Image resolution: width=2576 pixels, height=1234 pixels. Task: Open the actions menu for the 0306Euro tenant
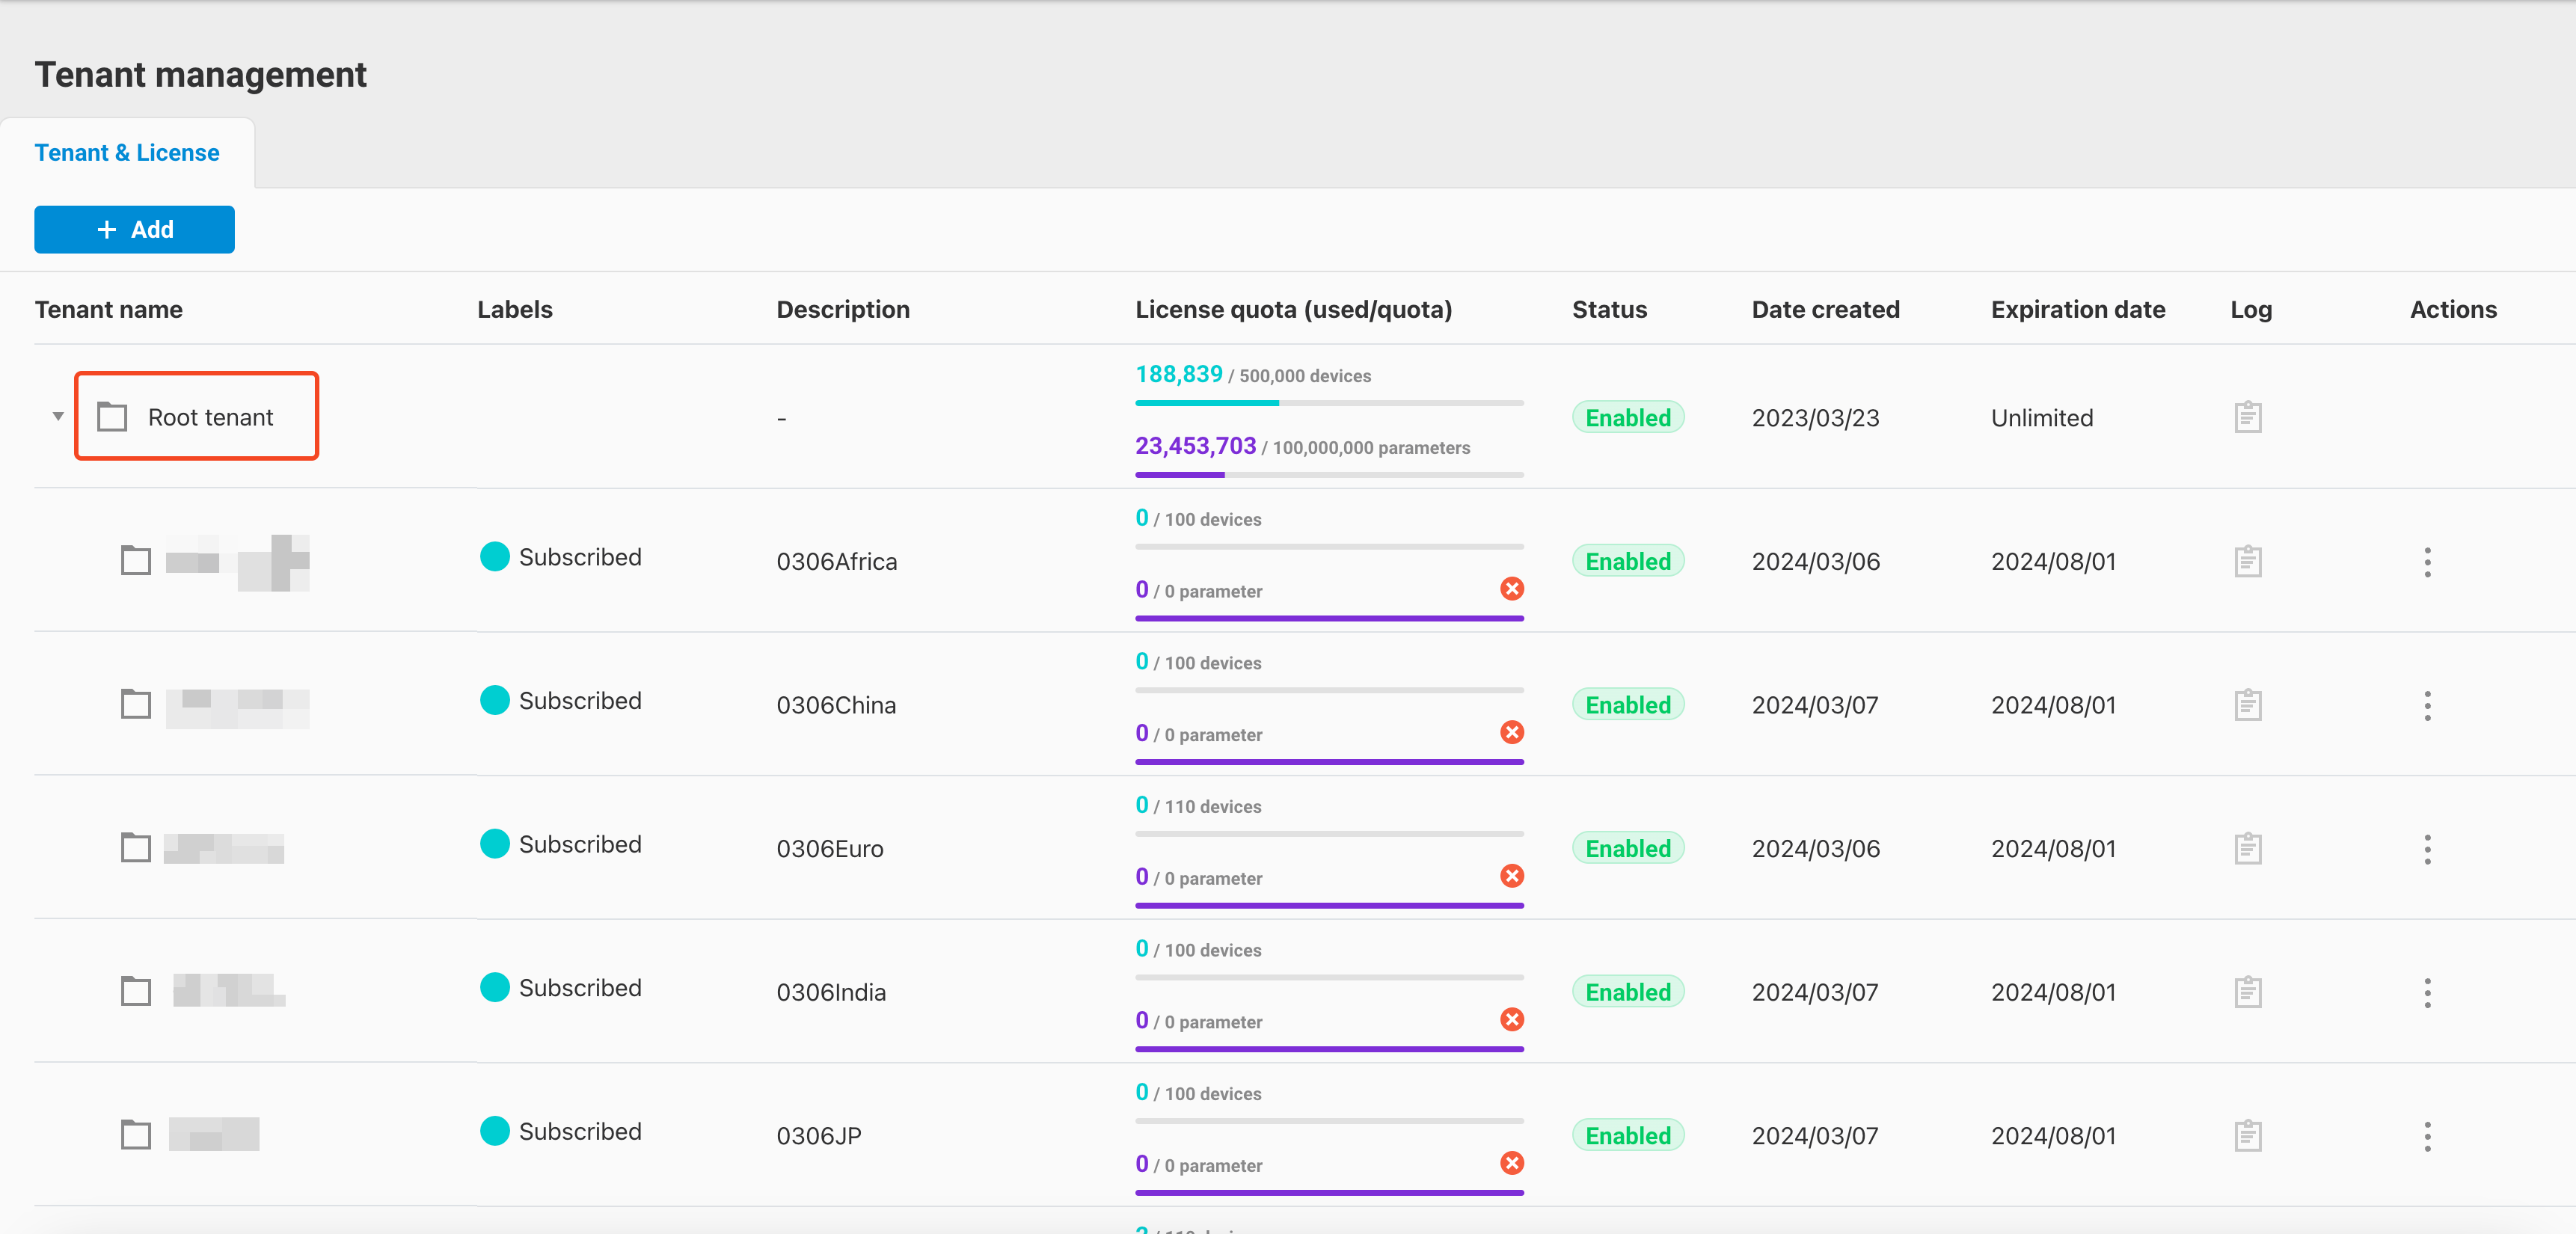(2428, 849)
